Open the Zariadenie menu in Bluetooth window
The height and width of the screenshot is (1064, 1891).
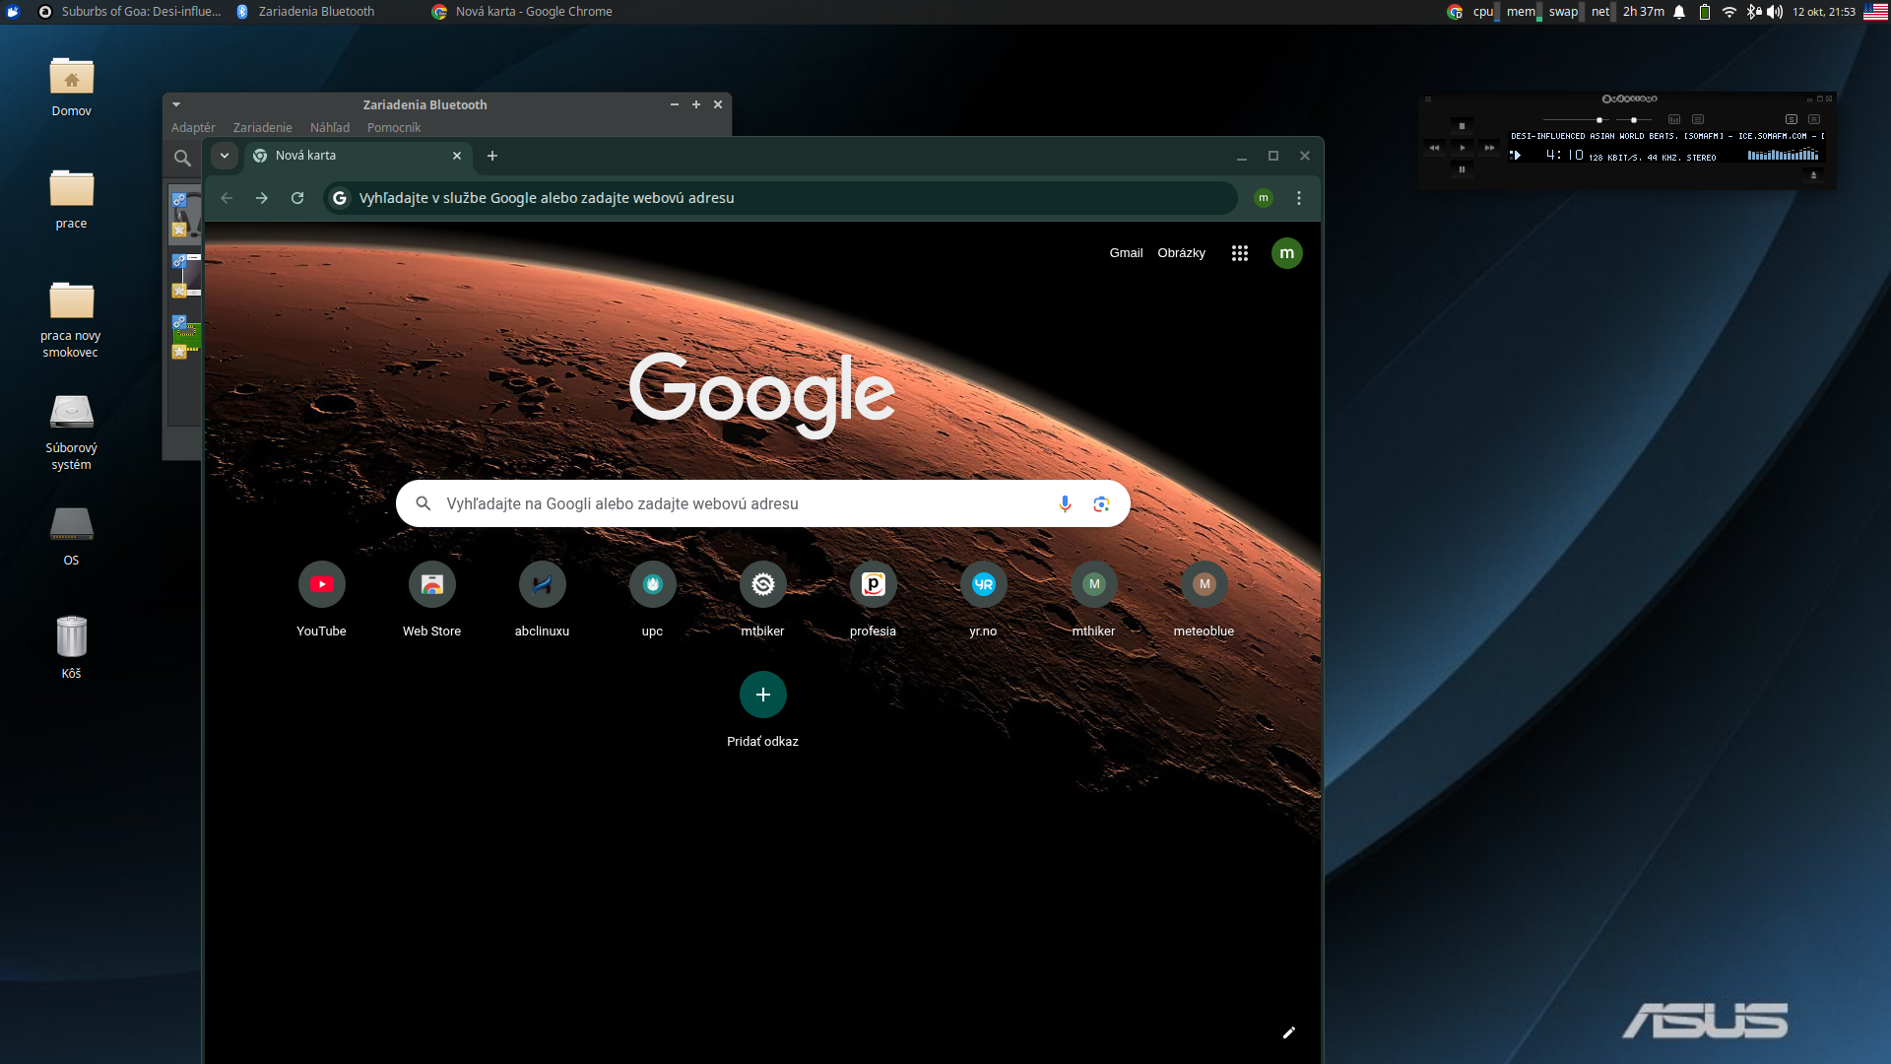262,127
